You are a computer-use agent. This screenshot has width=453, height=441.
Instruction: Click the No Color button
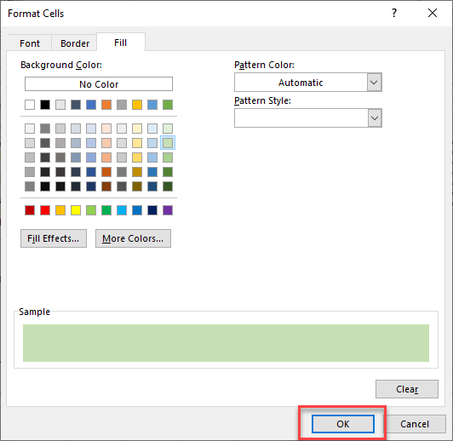click(x=99, y=84)
